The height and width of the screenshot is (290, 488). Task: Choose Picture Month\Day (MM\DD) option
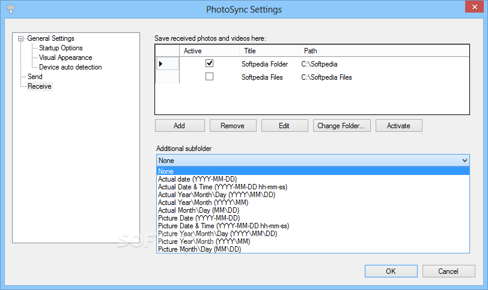point(313,249)
